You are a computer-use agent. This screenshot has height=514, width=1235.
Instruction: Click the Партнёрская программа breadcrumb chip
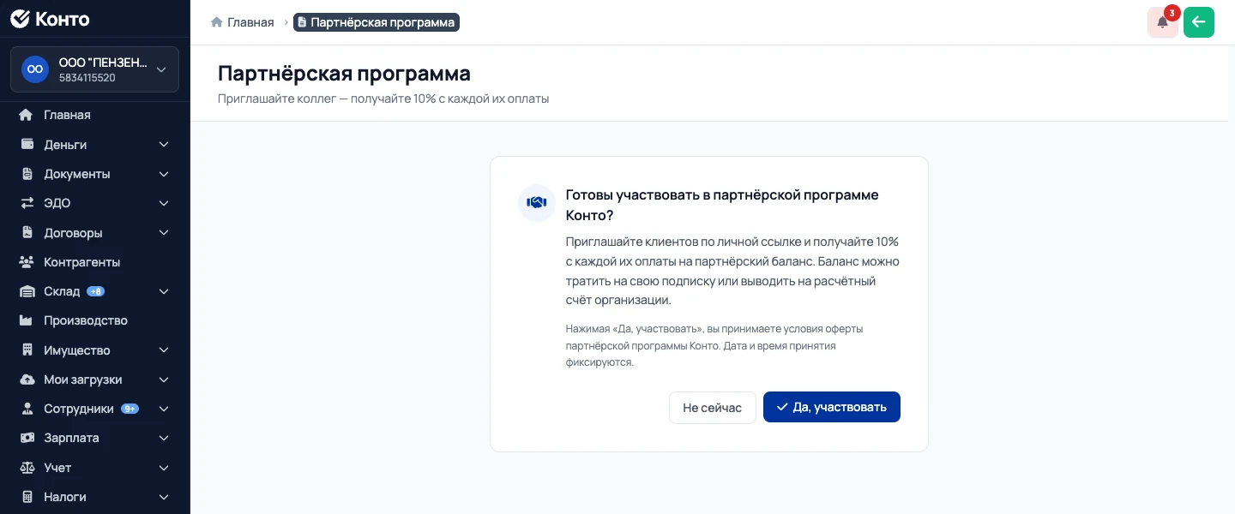click(x=377, y=22)
